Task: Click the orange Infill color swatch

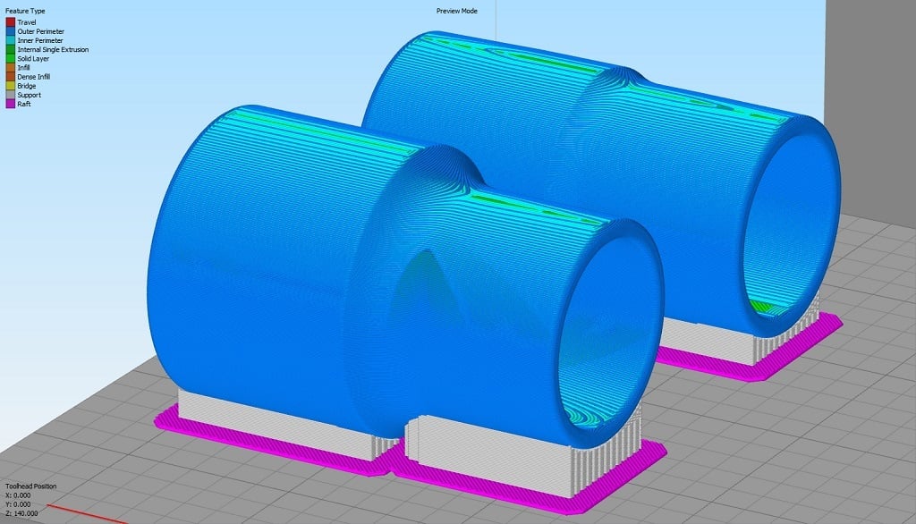Action: [x=11, y=68]
